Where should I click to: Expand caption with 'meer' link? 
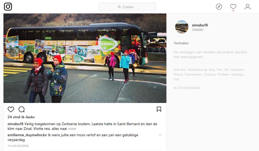pyautogui.click(x=72, y=129)
